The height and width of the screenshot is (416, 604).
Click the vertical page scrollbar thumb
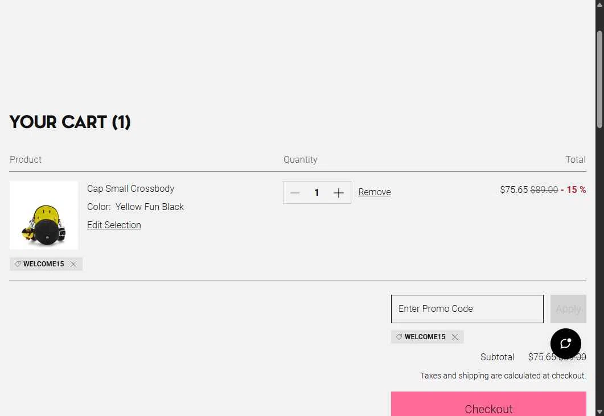599,80
